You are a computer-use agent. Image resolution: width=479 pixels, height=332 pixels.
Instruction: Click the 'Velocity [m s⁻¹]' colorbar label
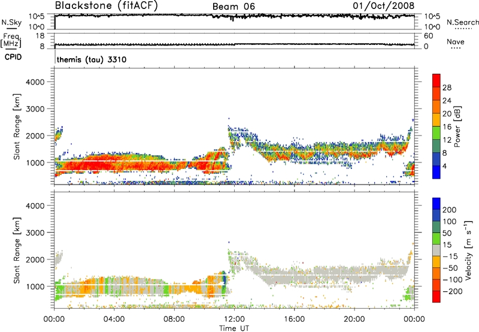coord(468,250)
